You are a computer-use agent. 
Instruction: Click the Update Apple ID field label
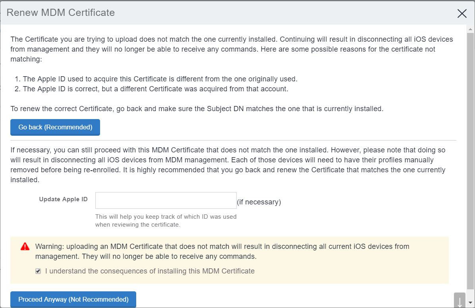tap(63, 199)
